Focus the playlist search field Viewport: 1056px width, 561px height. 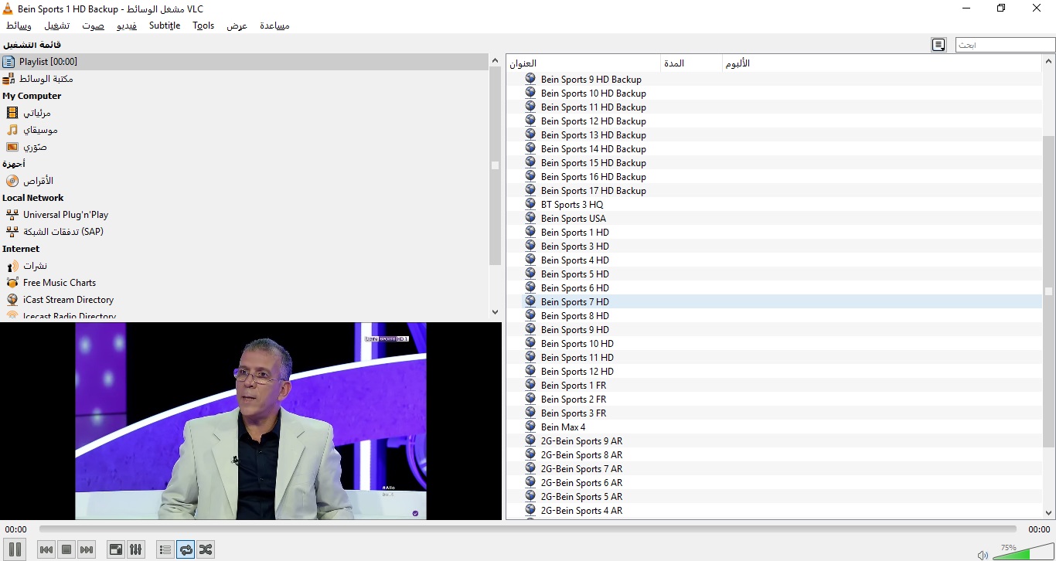click(x=1005, y=45)
